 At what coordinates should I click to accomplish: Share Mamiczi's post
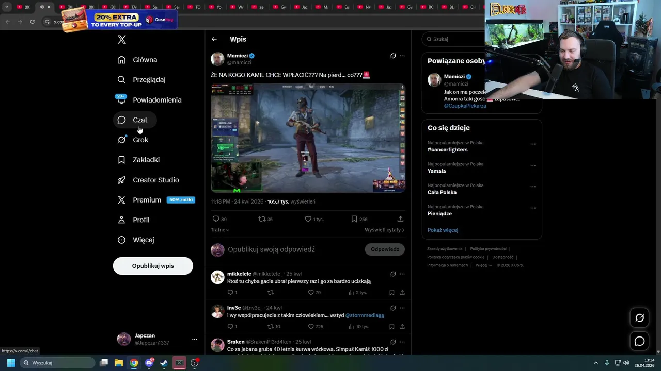pyautogui.click(x=400, y=219)
